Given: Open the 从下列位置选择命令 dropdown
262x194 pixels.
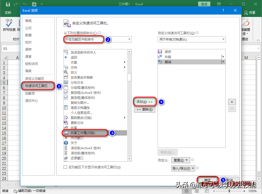Looking at the screenshot, I should [97, 39].
